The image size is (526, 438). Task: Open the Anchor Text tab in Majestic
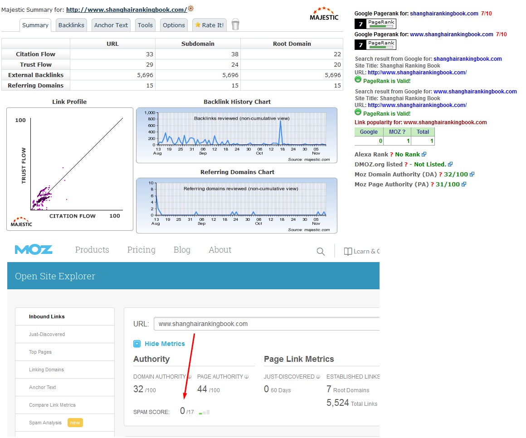click(x=111, y=25)
